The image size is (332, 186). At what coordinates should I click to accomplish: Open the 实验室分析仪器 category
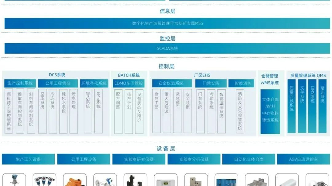pos(194,159)
